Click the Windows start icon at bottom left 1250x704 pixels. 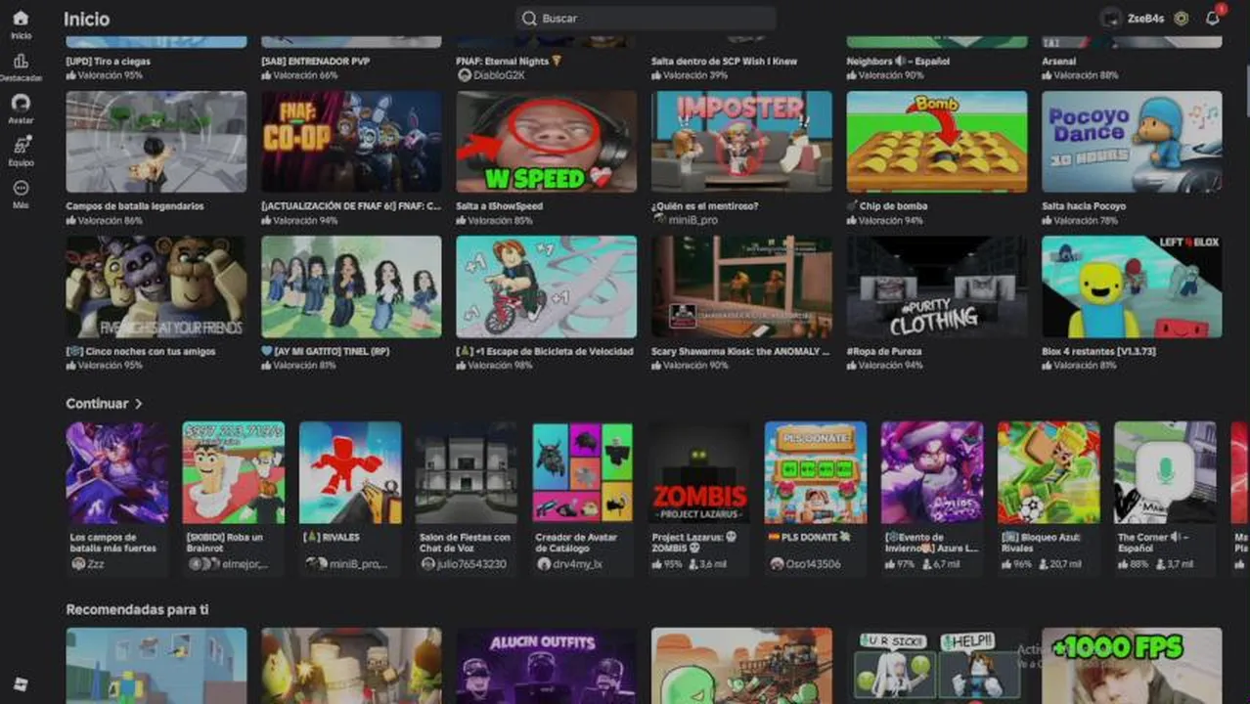coord(21,683)
